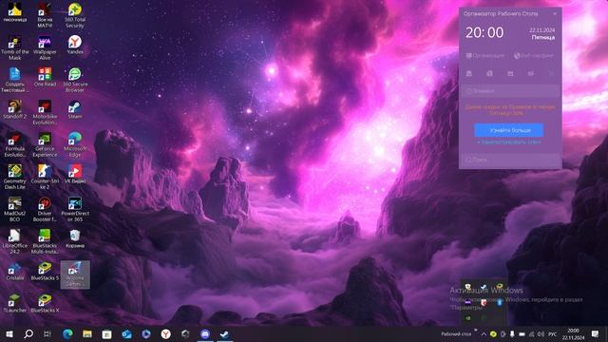Switch to Steam on the taskbar

[224, 333]
